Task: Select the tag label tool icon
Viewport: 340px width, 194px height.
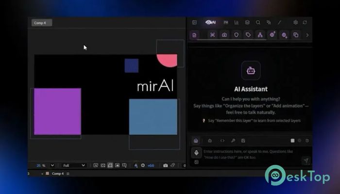Action: (x=248, y=35)
